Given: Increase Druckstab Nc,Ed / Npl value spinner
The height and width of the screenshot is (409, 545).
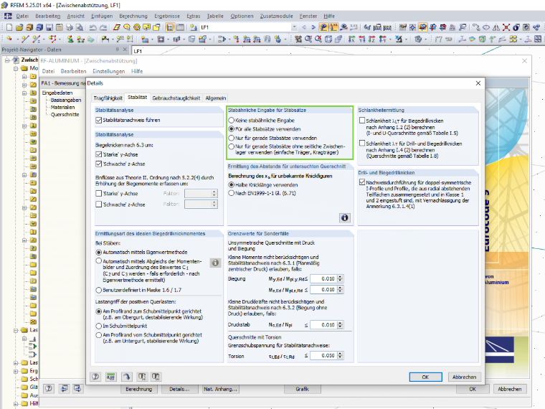Looking at the screenshot, I should tap(340, 323).
